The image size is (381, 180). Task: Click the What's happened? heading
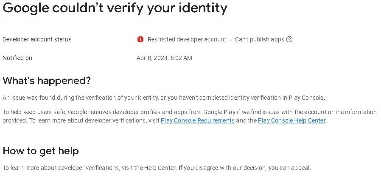tap(46, 80)
